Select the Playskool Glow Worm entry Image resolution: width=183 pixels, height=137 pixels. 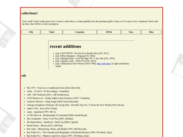92,65
